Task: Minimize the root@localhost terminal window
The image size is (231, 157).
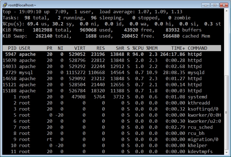Action: (x=206, y=5)
